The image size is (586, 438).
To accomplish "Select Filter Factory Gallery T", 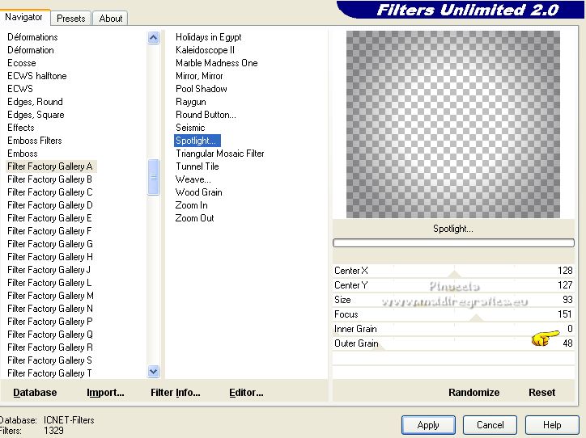I will tap(49, 373).
